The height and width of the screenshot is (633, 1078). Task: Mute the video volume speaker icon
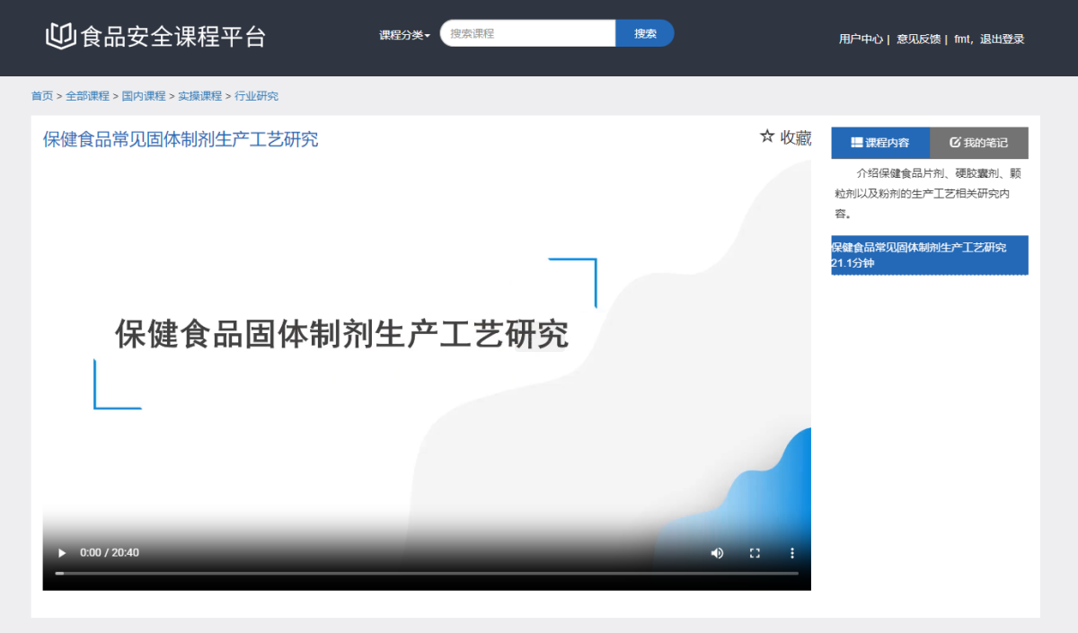pos(717,553)
